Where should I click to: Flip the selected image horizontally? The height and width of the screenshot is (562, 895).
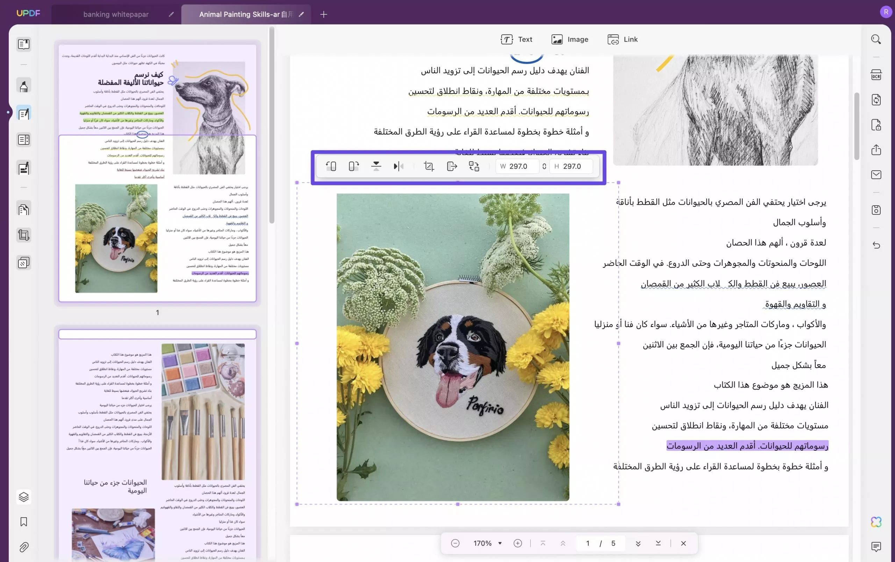[398, 166]
